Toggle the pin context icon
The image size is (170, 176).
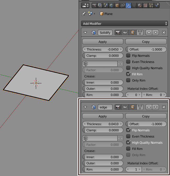(84, 14)
